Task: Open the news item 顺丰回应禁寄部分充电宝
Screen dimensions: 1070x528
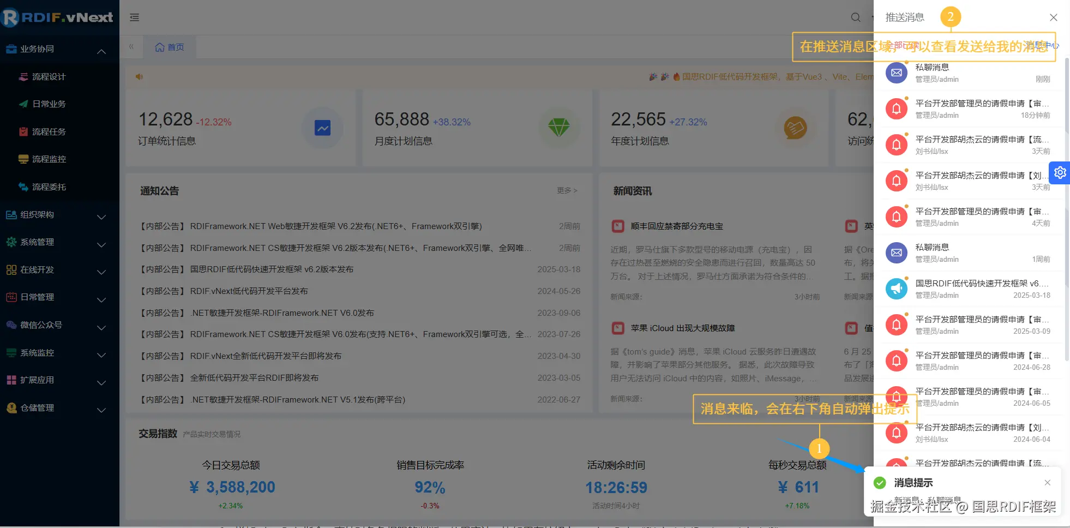Action: point(676,226)
